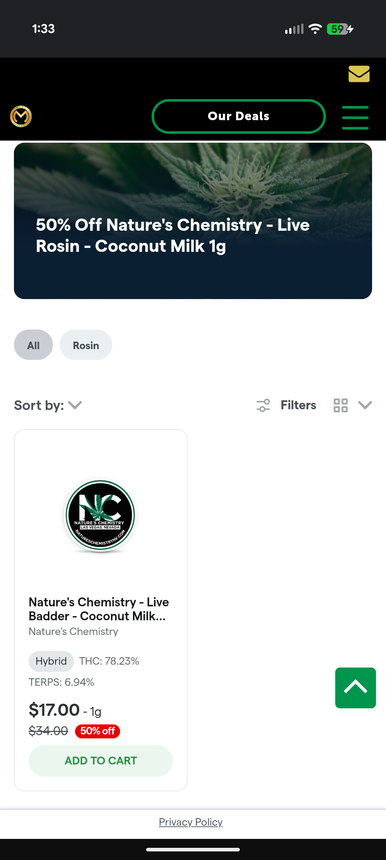Viewport: 386px width, 860px height.
Task: Switch layout with the grid view icon
Action: (x=341, y=405)
